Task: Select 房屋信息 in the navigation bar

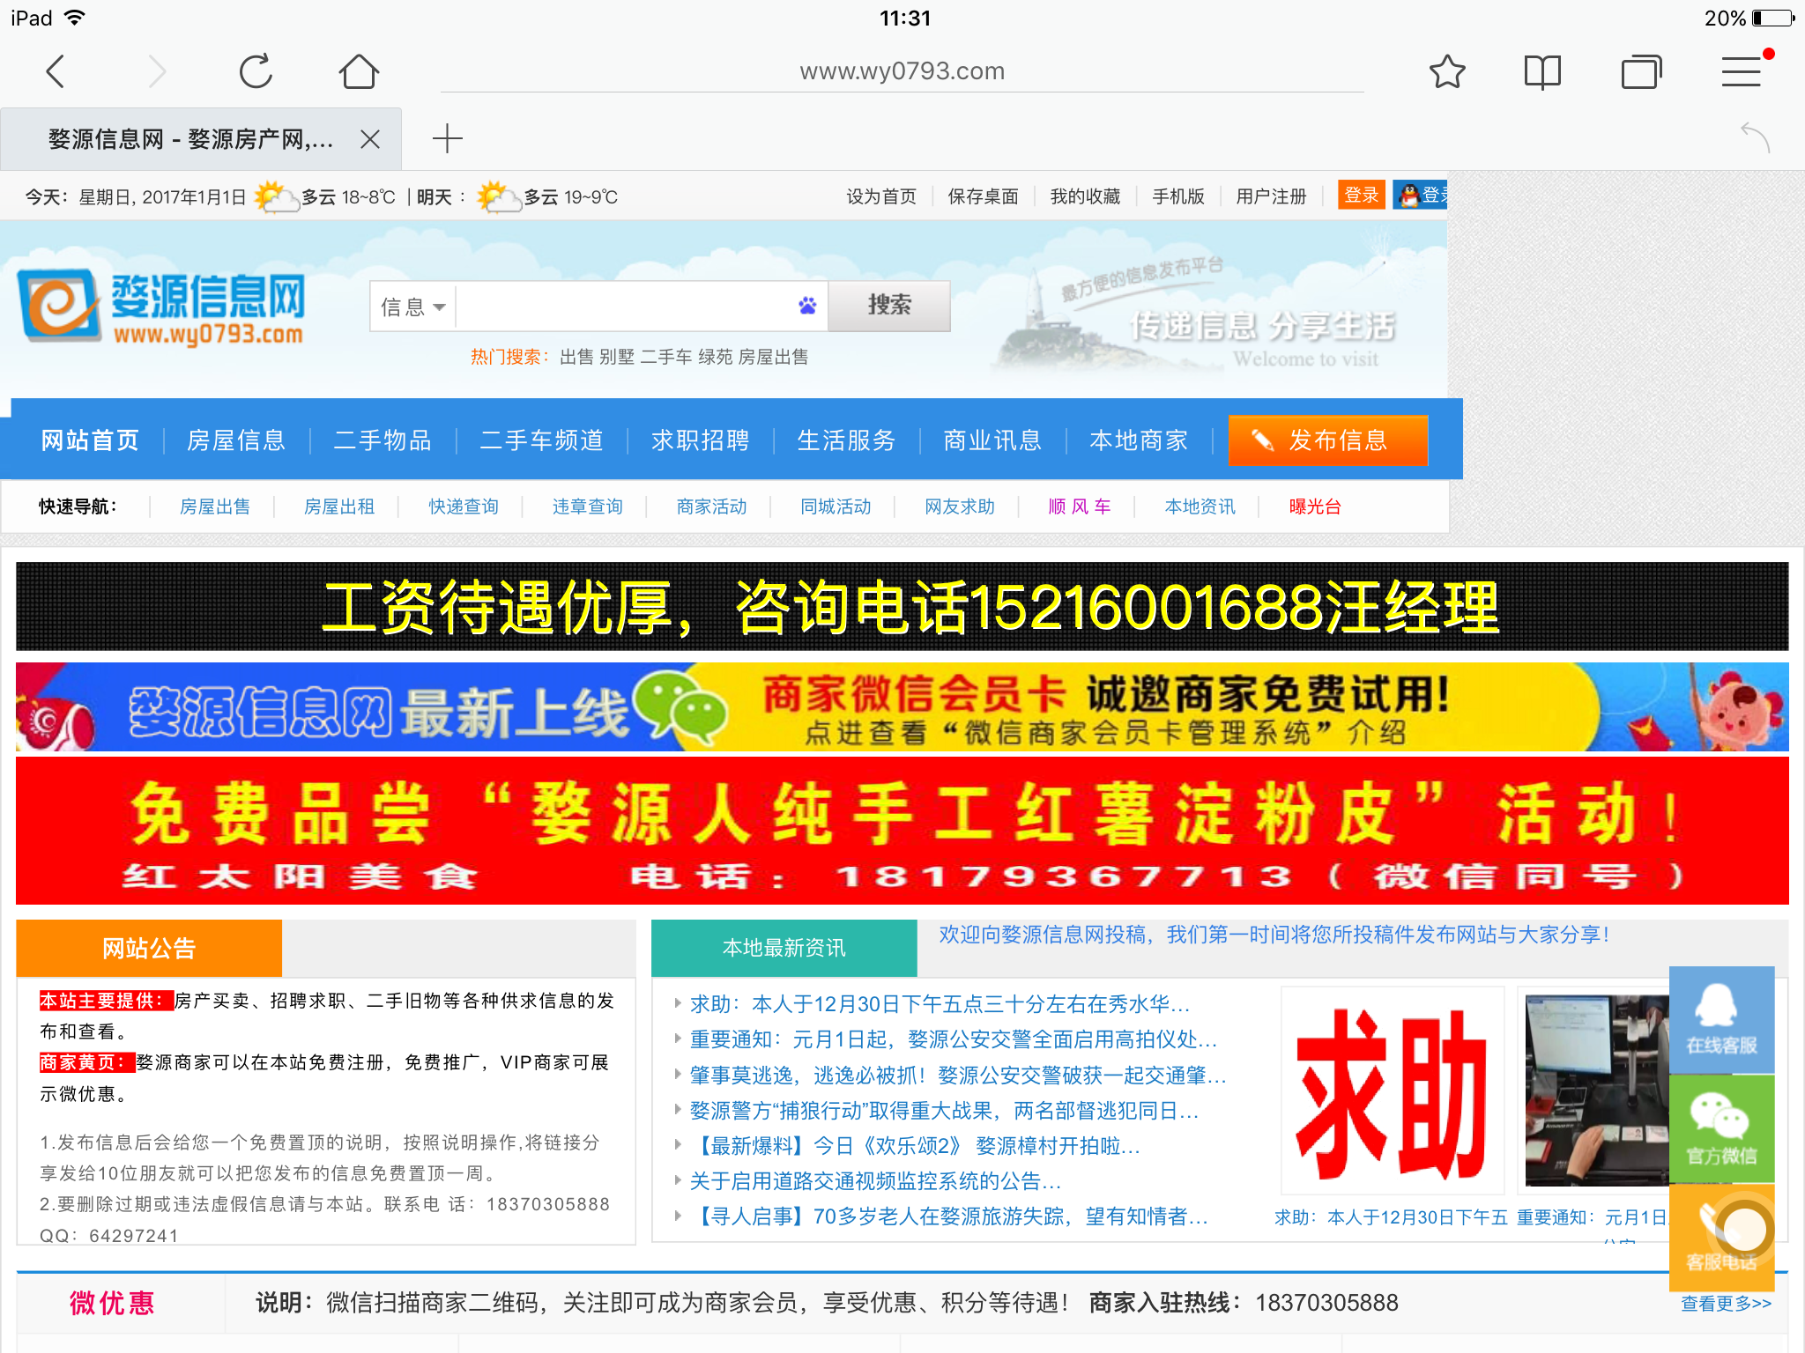Action: coord(236,440)
